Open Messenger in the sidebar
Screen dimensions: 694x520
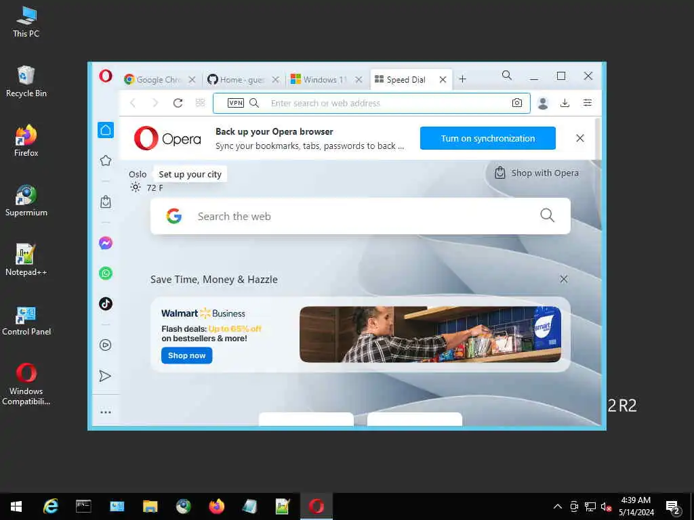(105, 243)
